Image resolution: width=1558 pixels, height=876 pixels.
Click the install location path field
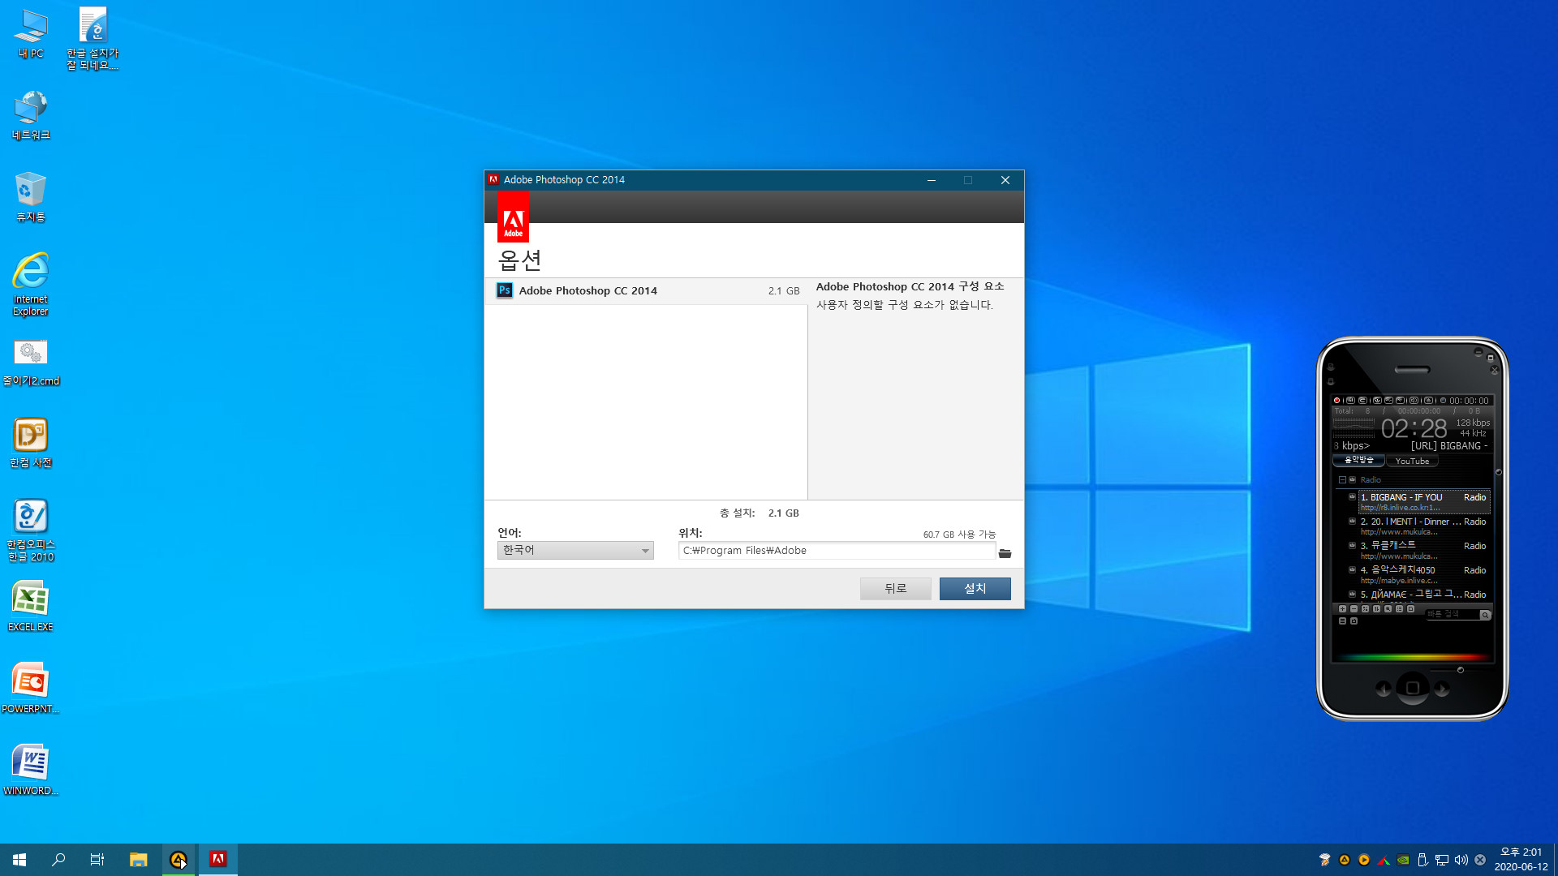pos(837,551)
